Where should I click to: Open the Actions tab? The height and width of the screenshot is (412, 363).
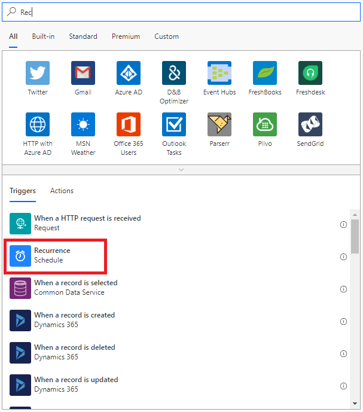point(62,191)
